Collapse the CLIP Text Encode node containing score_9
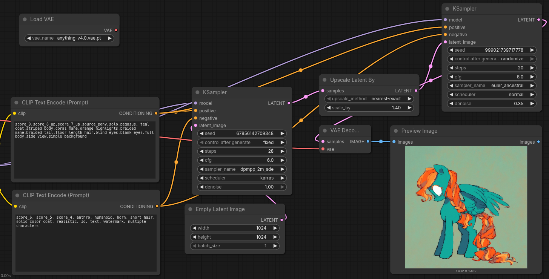549x279 pixels. coord(17,103)
